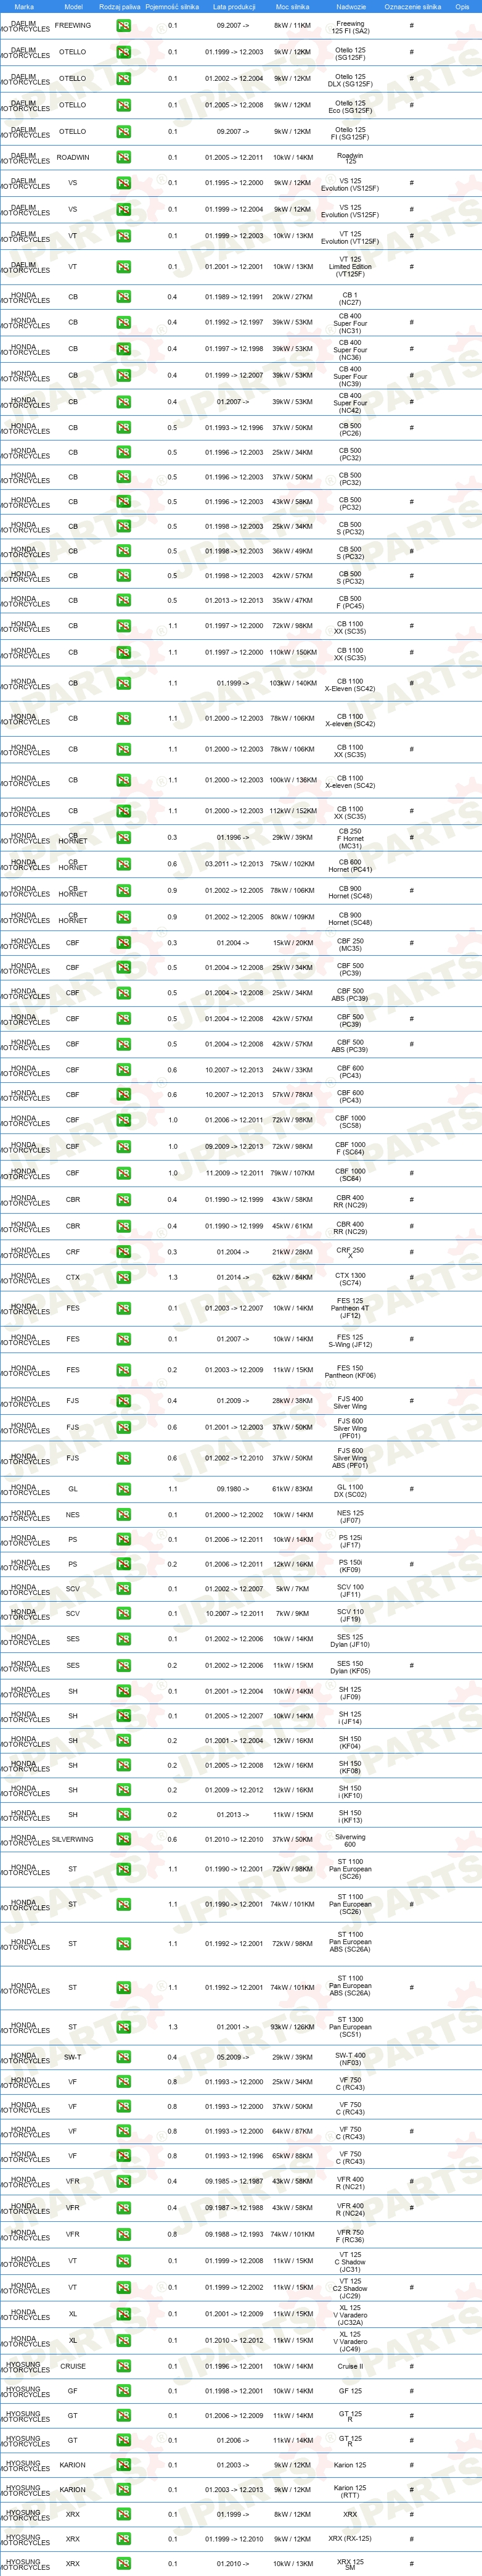Click the production date 09.1980 ->
The width and height of the screenshot is (482, 2576).
(234, 1489)
